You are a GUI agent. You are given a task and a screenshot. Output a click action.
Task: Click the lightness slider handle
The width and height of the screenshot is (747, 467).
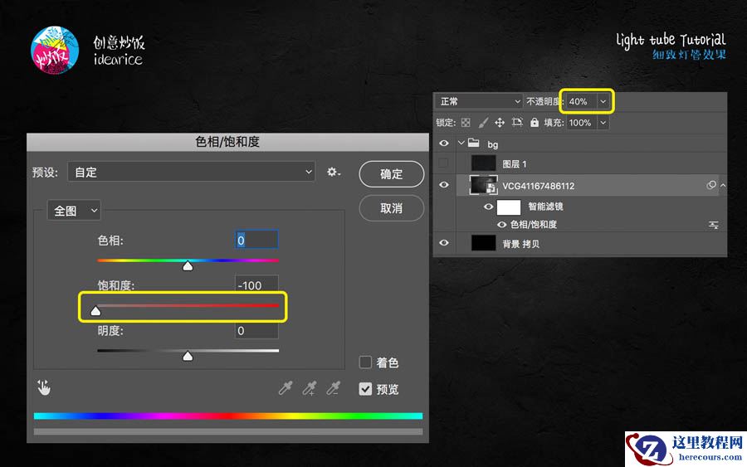(x=188, y=356)
